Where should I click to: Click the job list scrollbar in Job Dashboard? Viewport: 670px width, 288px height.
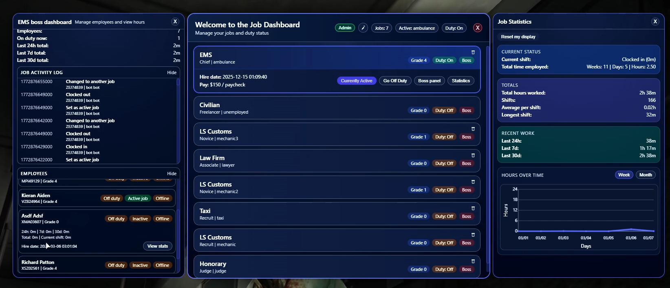[x=487, y=155]
